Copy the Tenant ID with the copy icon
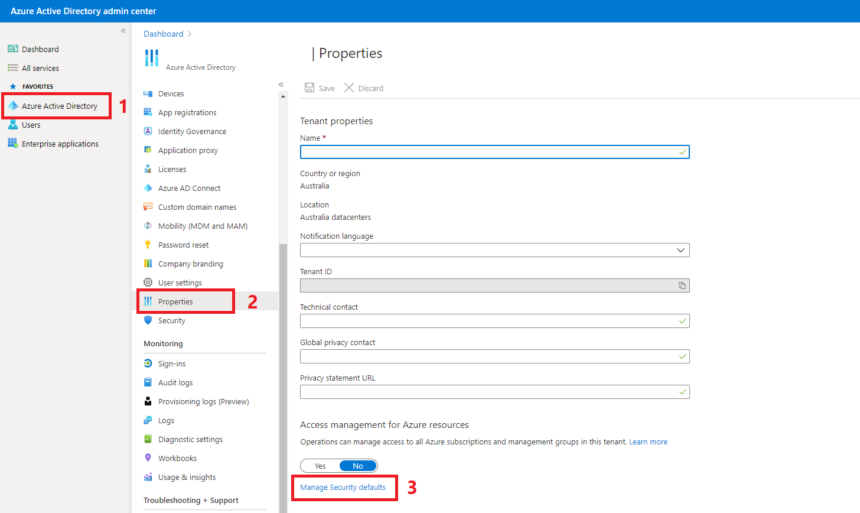The image size is (860, 513). click(x=682, y=285)
